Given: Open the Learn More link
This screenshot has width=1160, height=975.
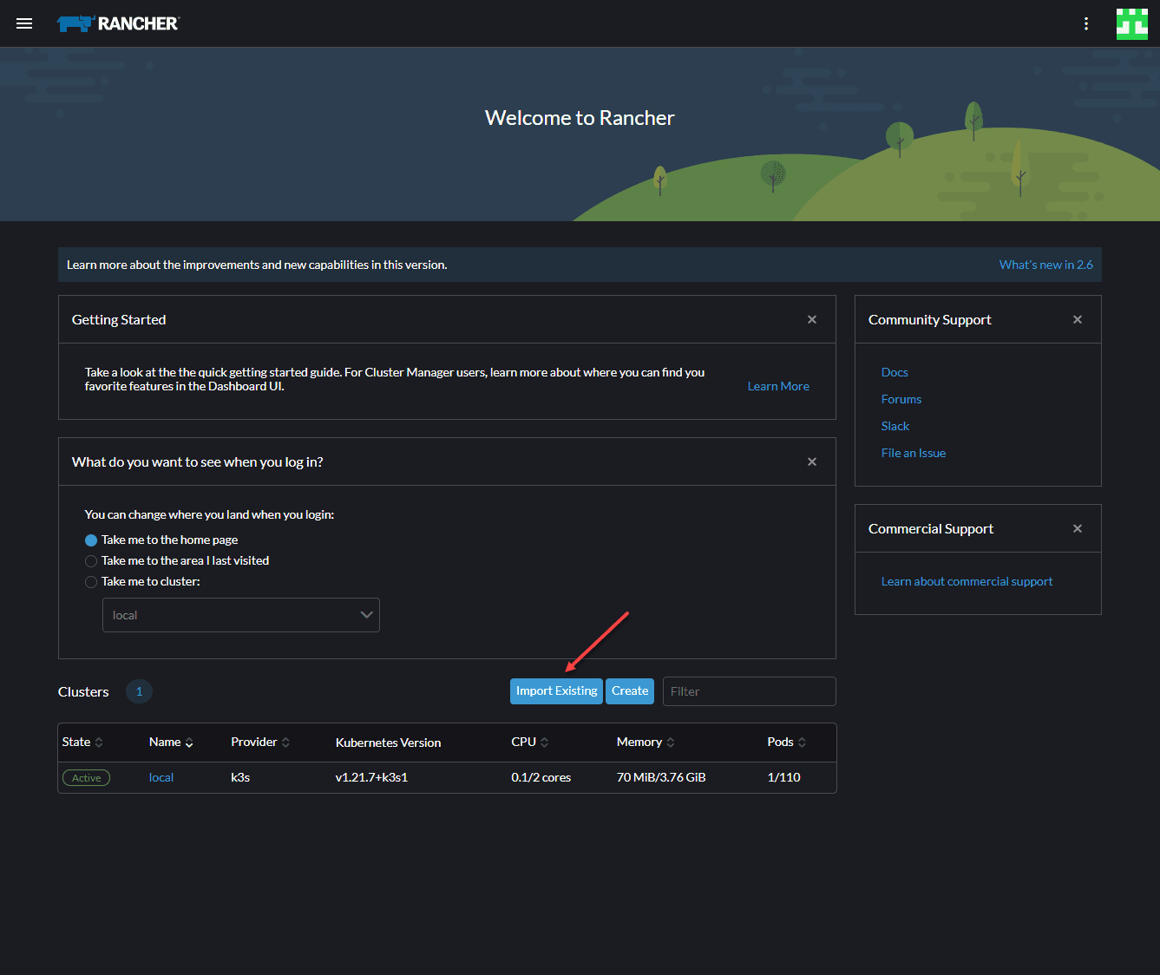Looking at the screenshot, I should pyautogui.click(x=778, y=386).
